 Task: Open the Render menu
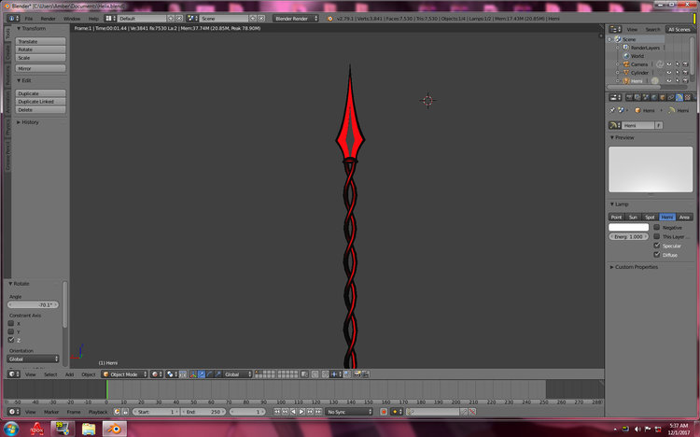(x=48, y=19)
